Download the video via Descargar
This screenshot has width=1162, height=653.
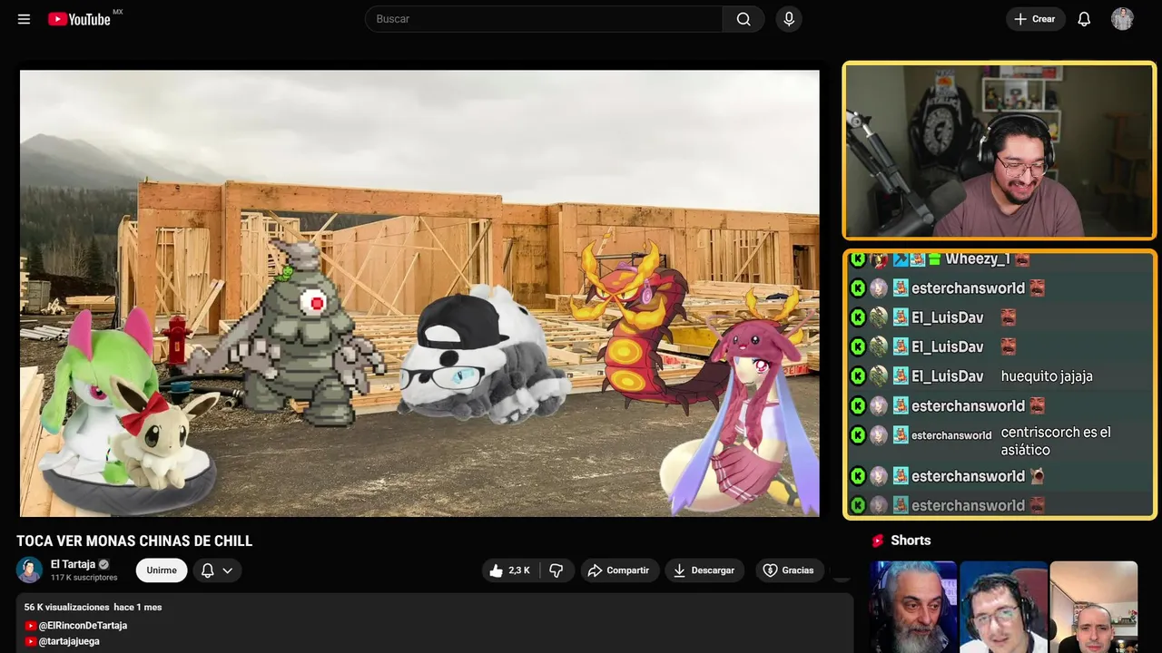(x=704, y=570)
